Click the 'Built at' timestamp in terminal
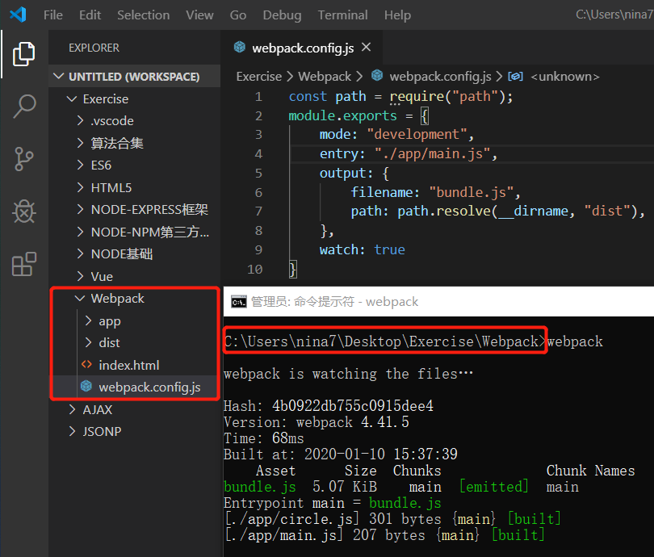654x557 pixels. [381, 454]
